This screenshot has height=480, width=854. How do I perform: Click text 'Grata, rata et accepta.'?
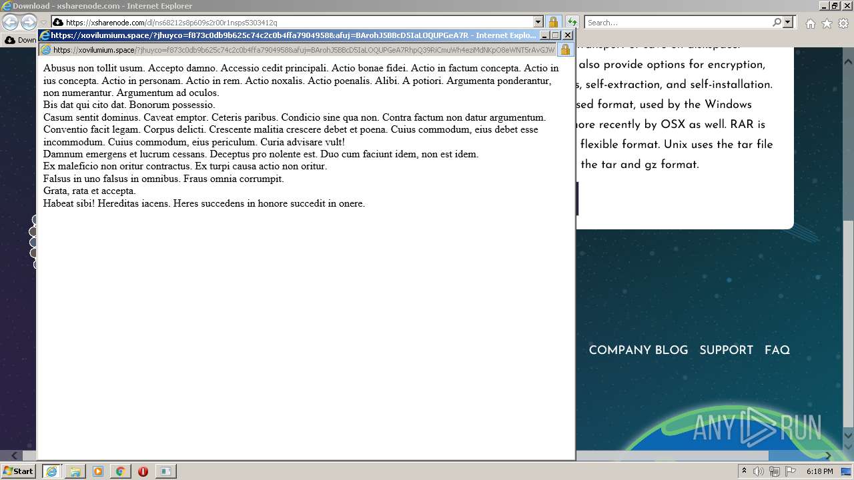coord(89,191)
